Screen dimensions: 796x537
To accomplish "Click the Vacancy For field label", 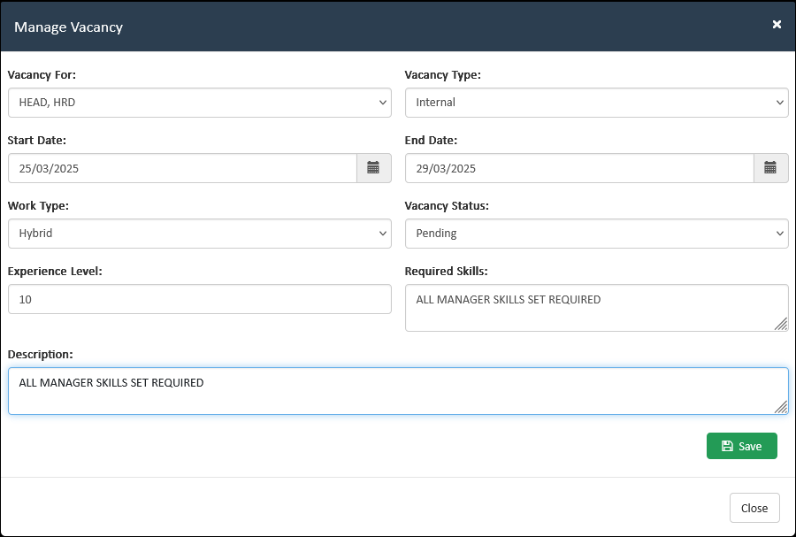I will (42, 75).
